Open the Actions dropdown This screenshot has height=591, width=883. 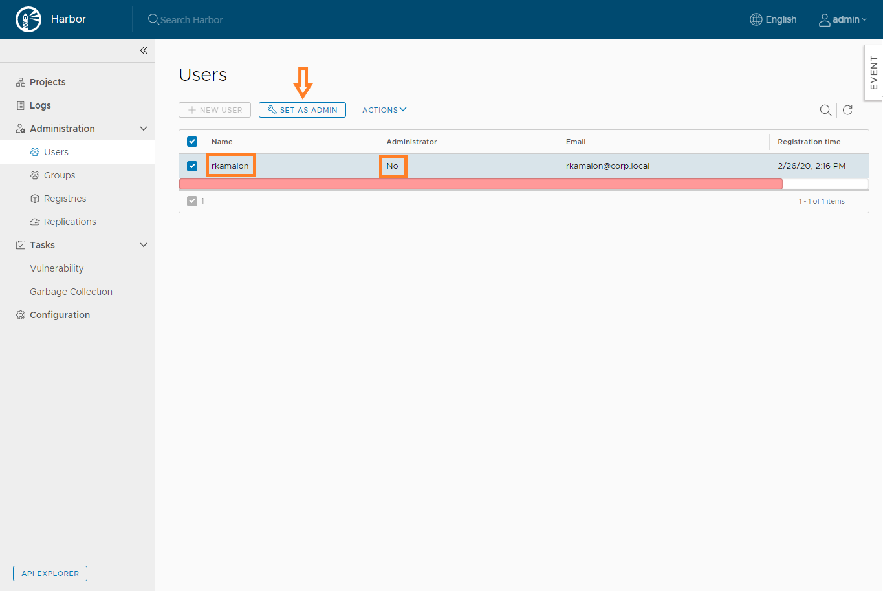[384, 110]
